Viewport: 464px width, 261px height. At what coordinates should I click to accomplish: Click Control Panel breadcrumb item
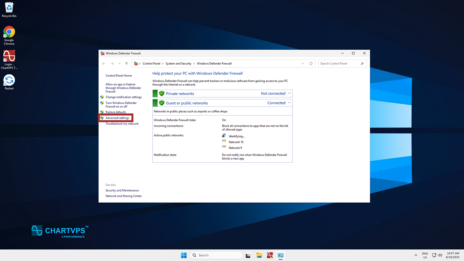[x=151, y=63]
